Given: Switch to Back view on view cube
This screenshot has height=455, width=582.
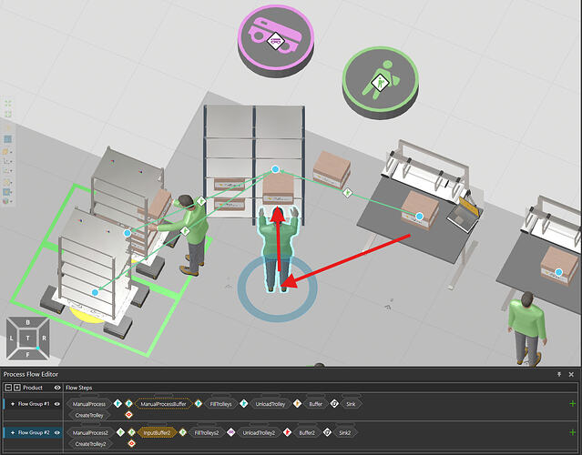Looking at the screenshot, I should 28,322.
